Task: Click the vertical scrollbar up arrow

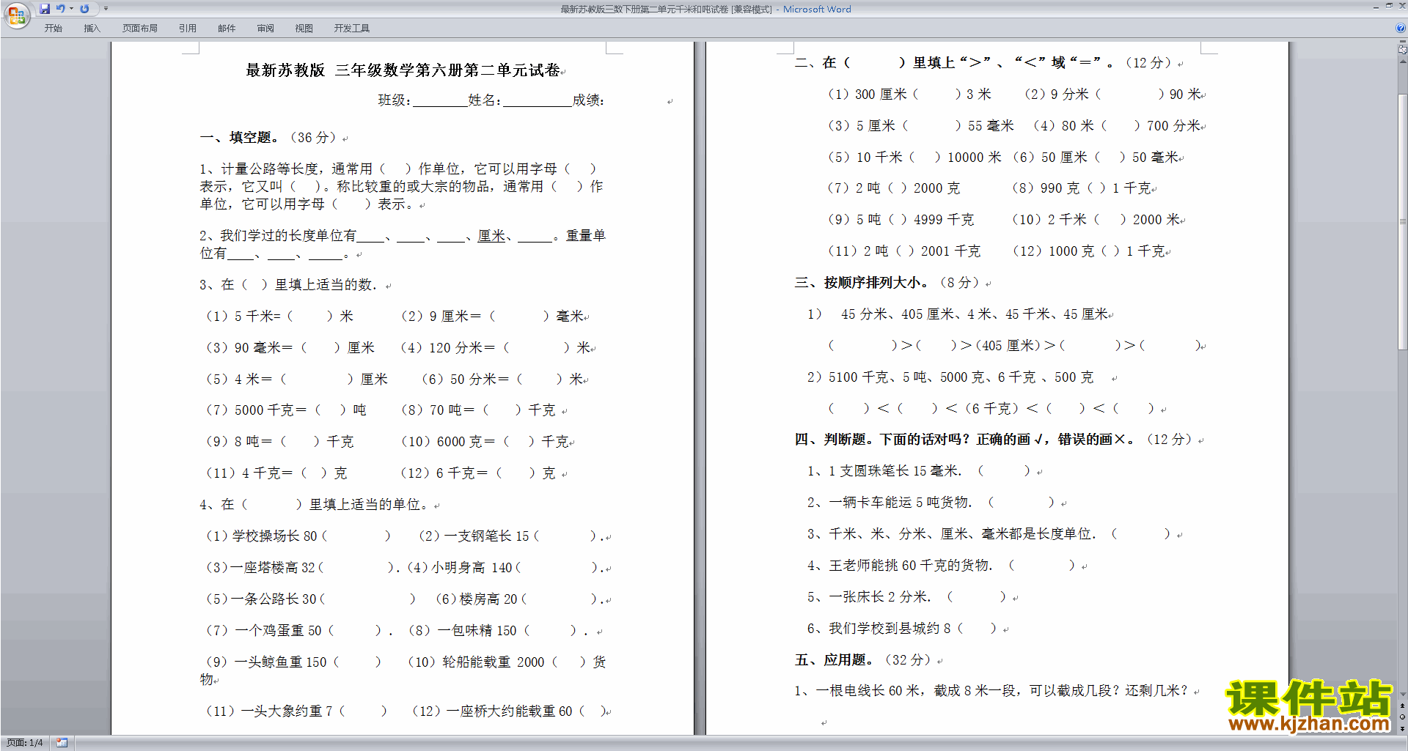Action: tap(1403, 62)
